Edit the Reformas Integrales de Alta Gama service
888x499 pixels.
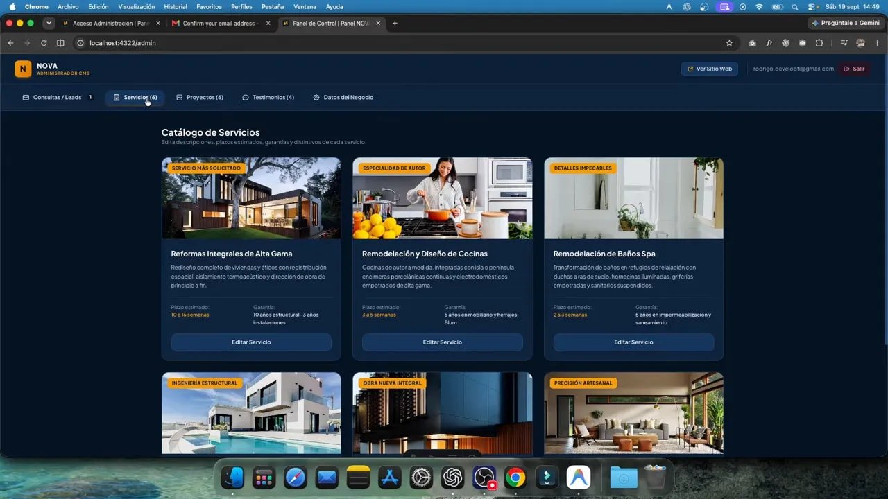(x=251, y=342)
